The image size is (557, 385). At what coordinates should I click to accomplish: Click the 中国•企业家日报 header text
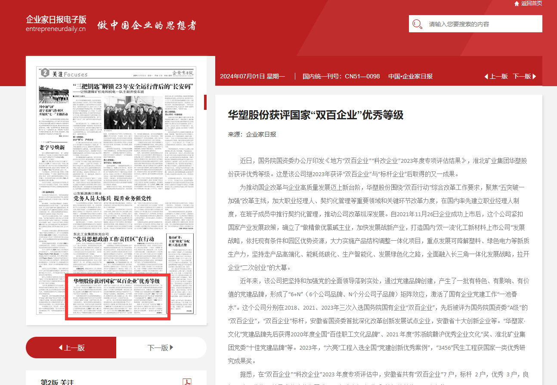pos(410,76)
